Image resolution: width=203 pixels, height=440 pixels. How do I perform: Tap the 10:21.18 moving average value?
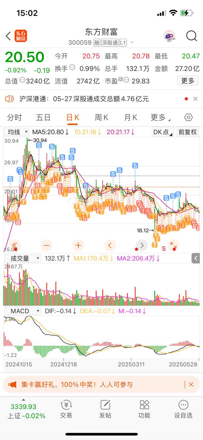[88, 132]
